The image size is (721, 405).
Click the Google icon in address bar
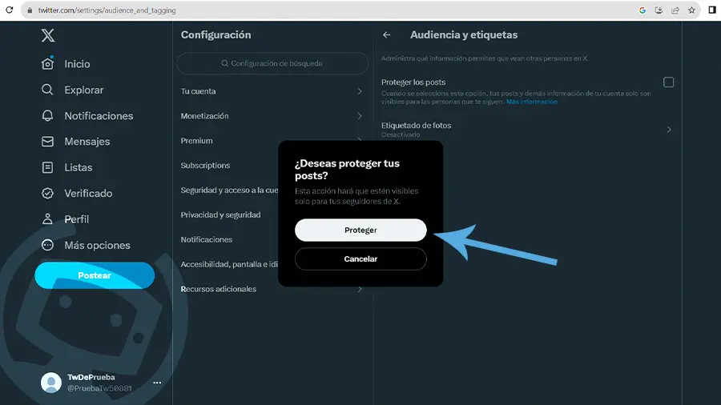click(x=642, y=10)
